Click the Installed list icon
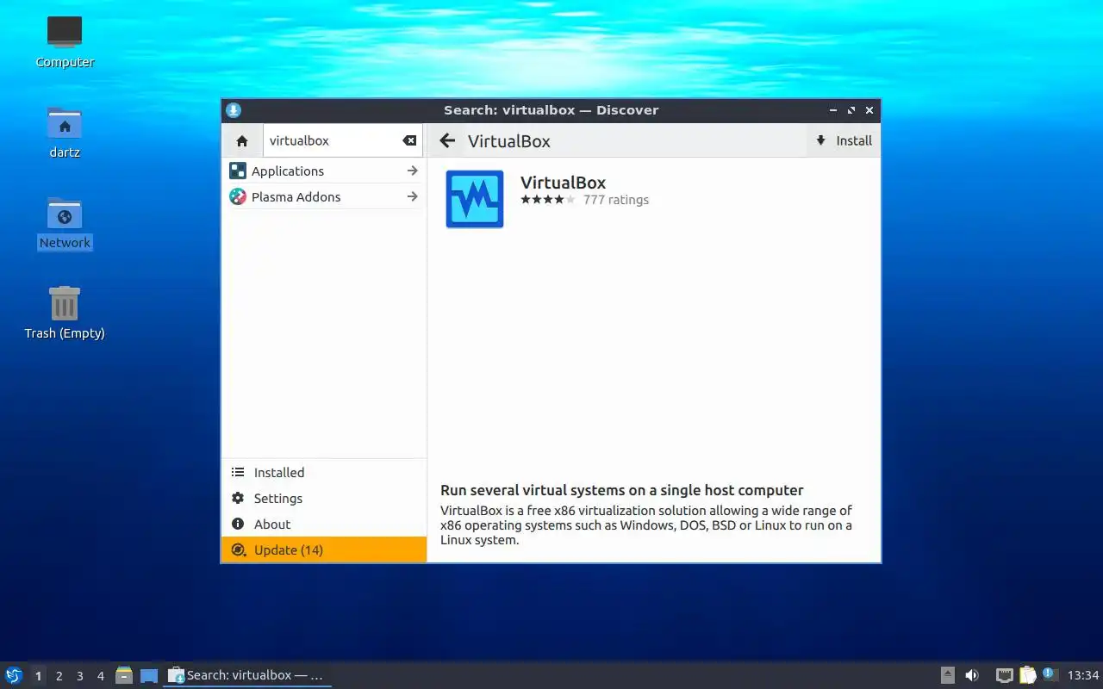Viewport: 1103px width, 689px height. (238, 472)
